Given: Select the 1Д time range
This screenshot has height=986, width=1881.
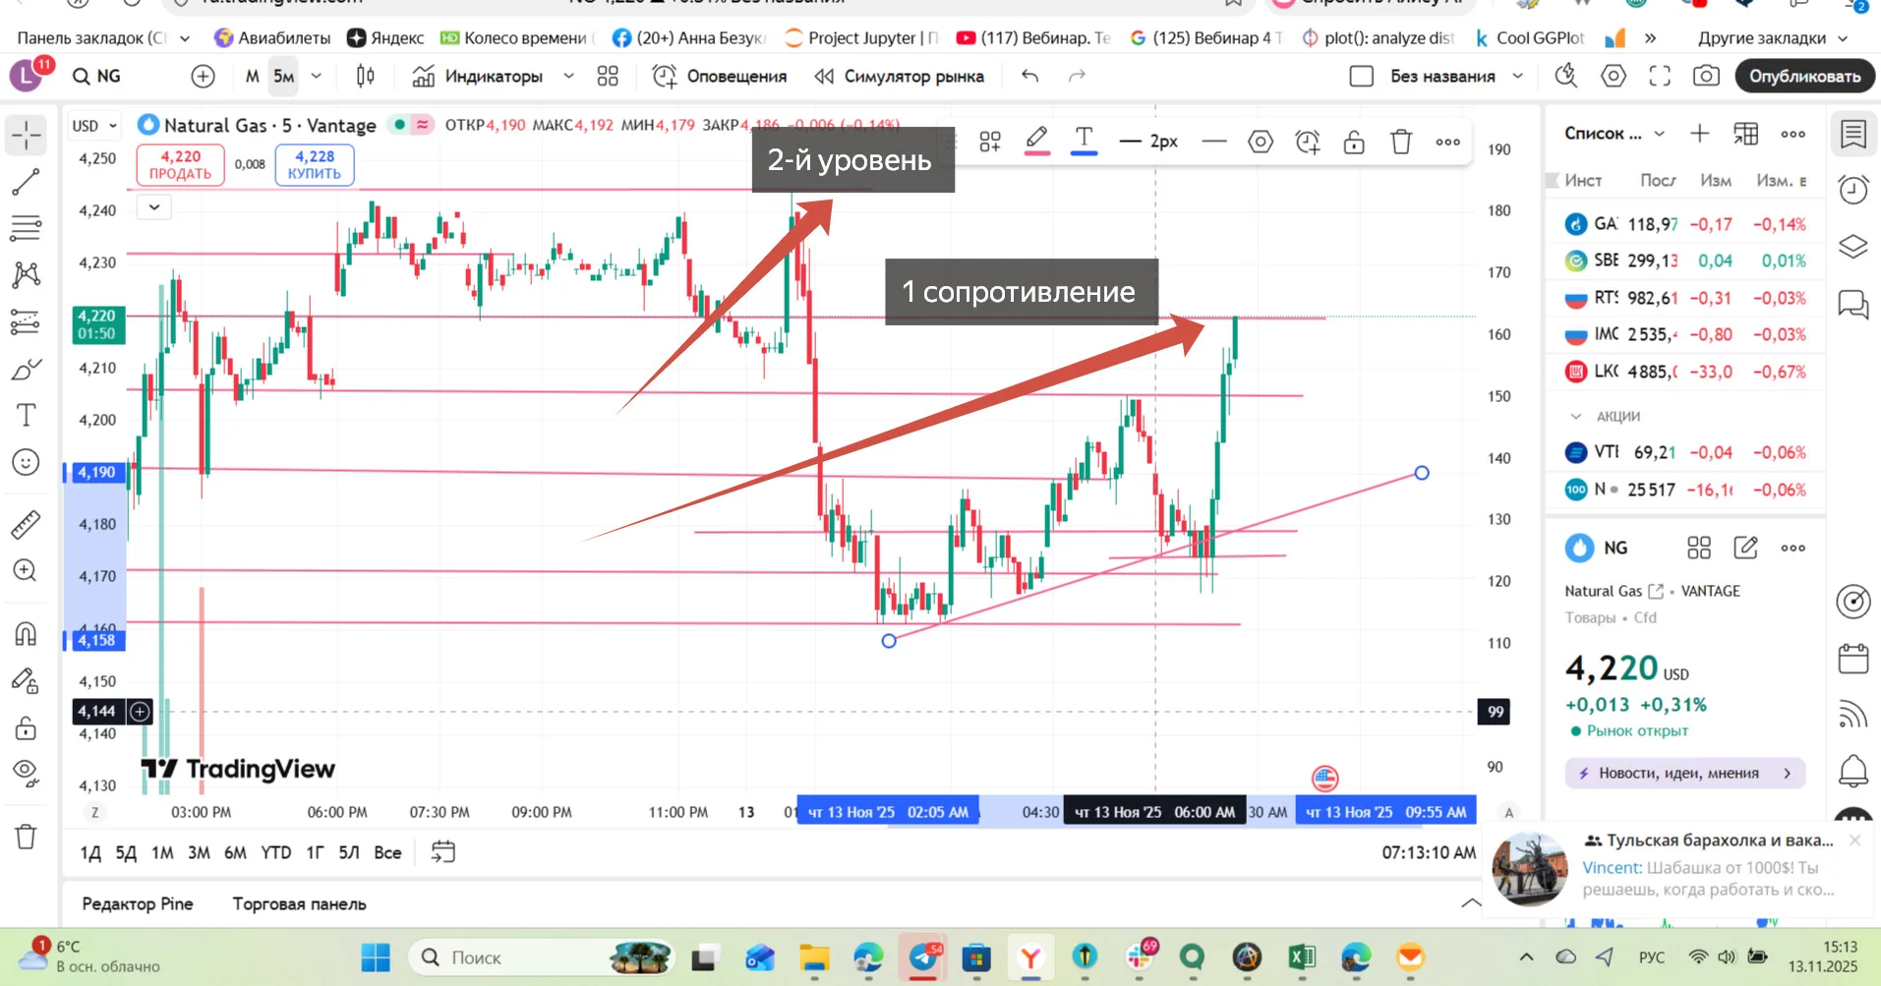Looking at the screenshot, I should [90, 852].
